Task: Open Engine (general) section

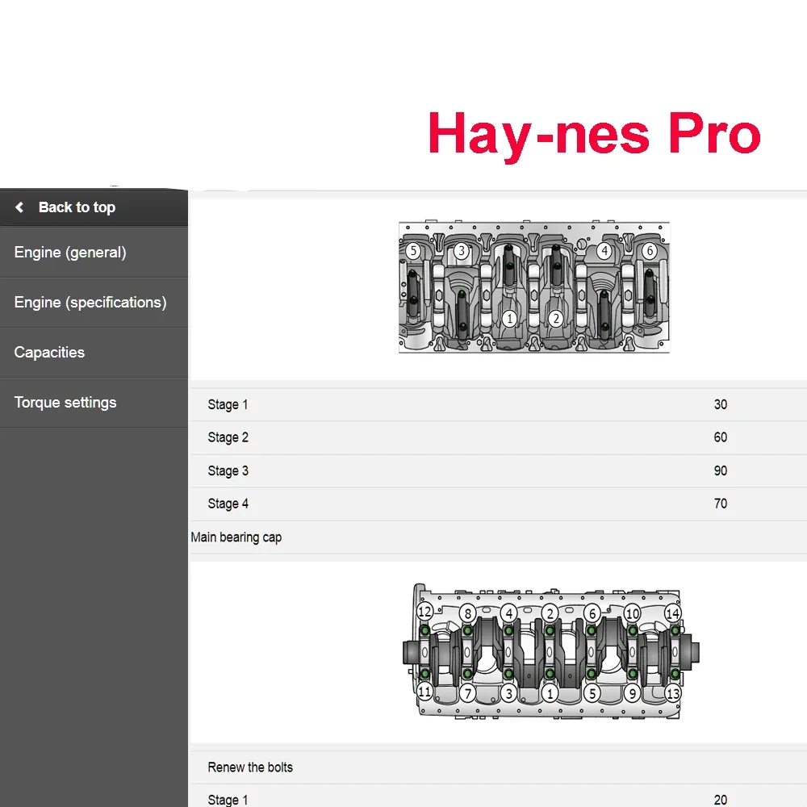Action: click(x=94, y=252)
